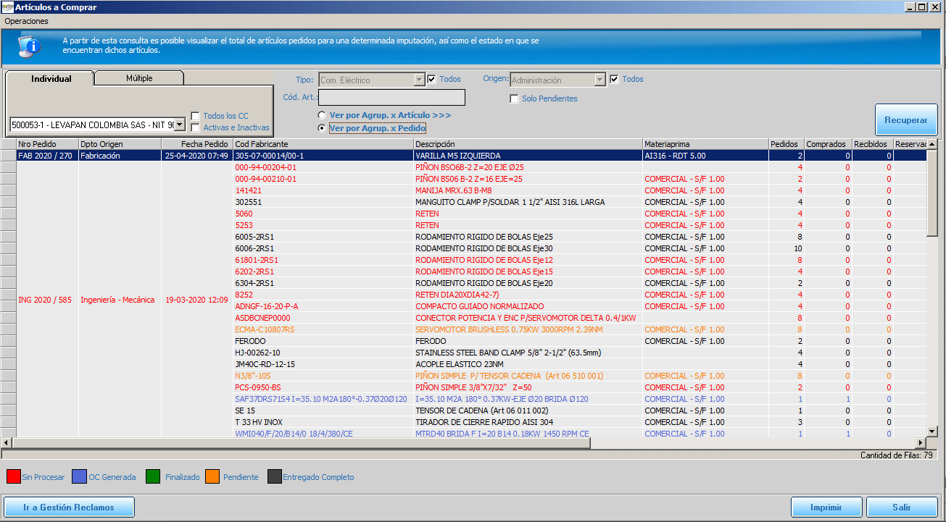Open the Origen Administración dropdown
The width and height of the screenshot is (946, 522).
[x=599, y=80]
